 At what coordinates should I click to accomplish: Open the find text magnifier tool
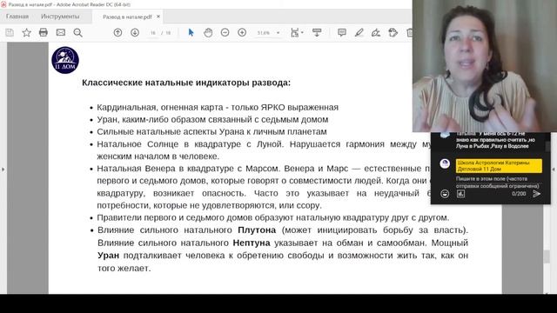77,33
